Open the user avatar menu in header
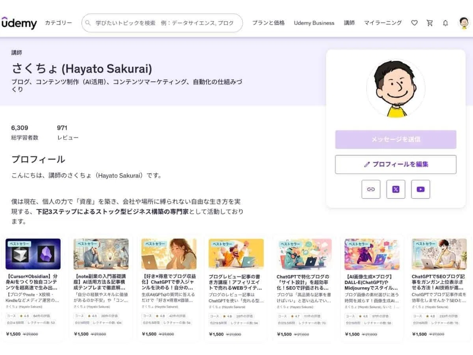Screen dimensions: 473x355 click(x=465, y=23)
